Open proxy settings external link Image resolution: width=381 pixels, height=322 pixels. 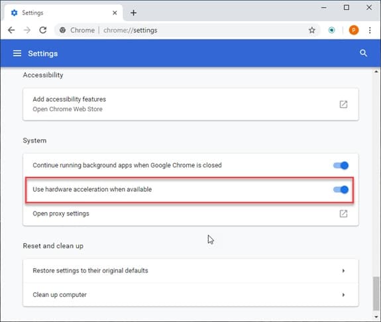tap(343, 213)
